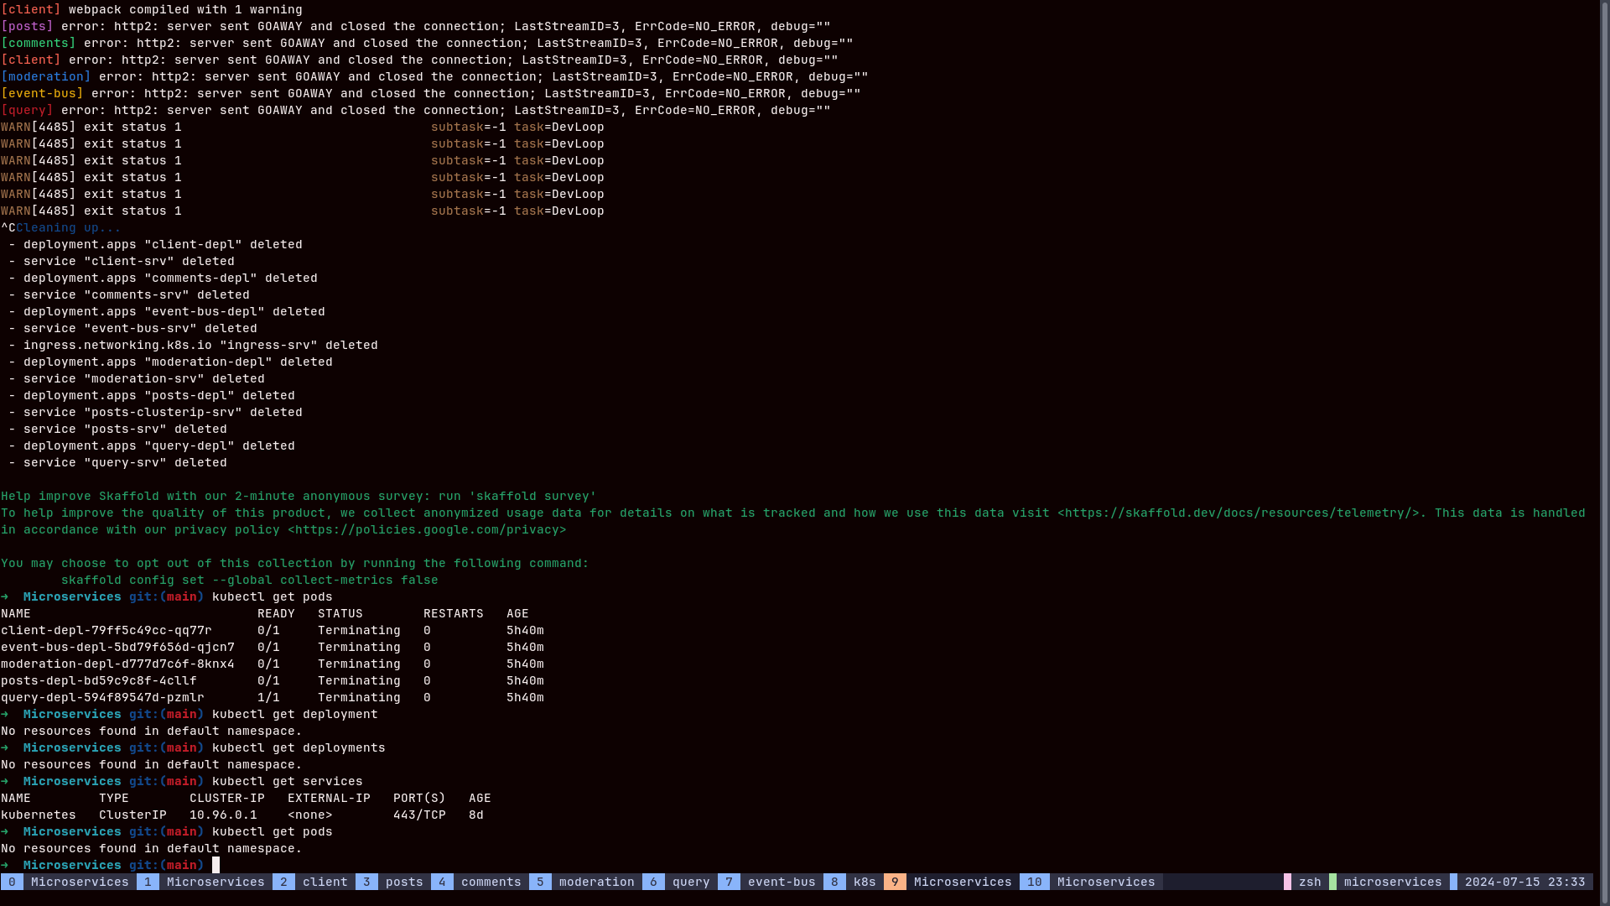Click the cluster IP 10.96.0.1
This screenshot has width=1610, height=906.
(223, 815)
